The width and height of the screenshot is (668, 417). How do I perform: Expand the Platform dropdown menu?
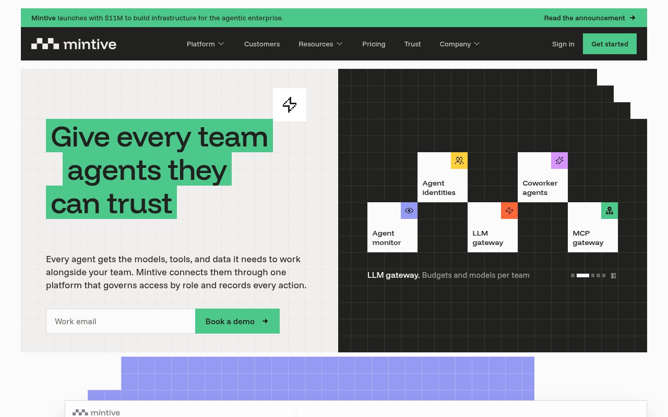(205, 44)
